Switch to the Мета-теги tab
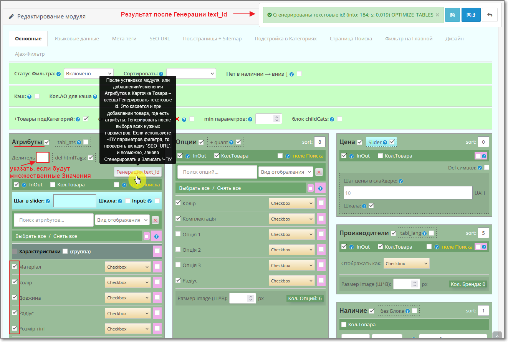The height and width of the screenshot is (342, 508). click(x=124, y=39)
